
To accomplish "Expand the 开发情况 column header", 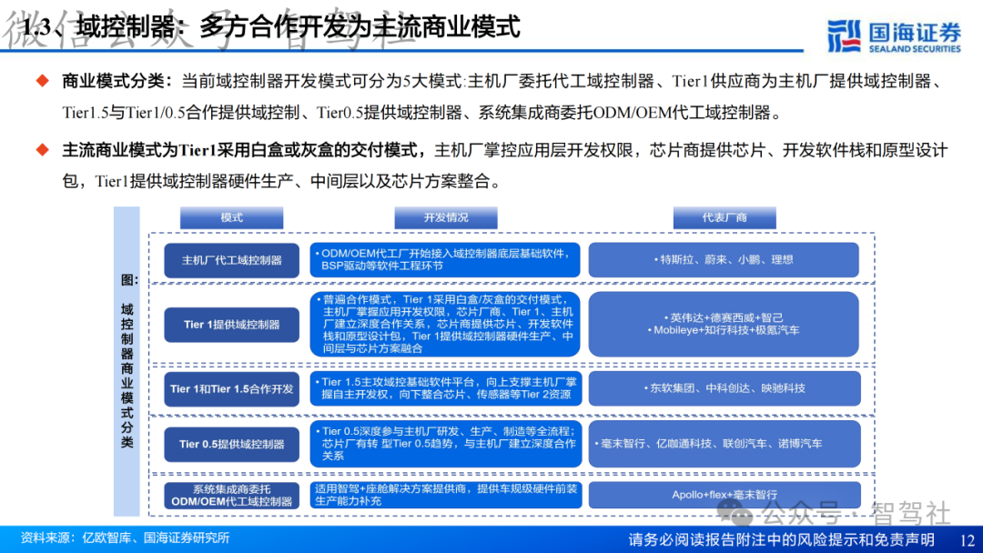I will pyautogui.click(x=445, y=217).
